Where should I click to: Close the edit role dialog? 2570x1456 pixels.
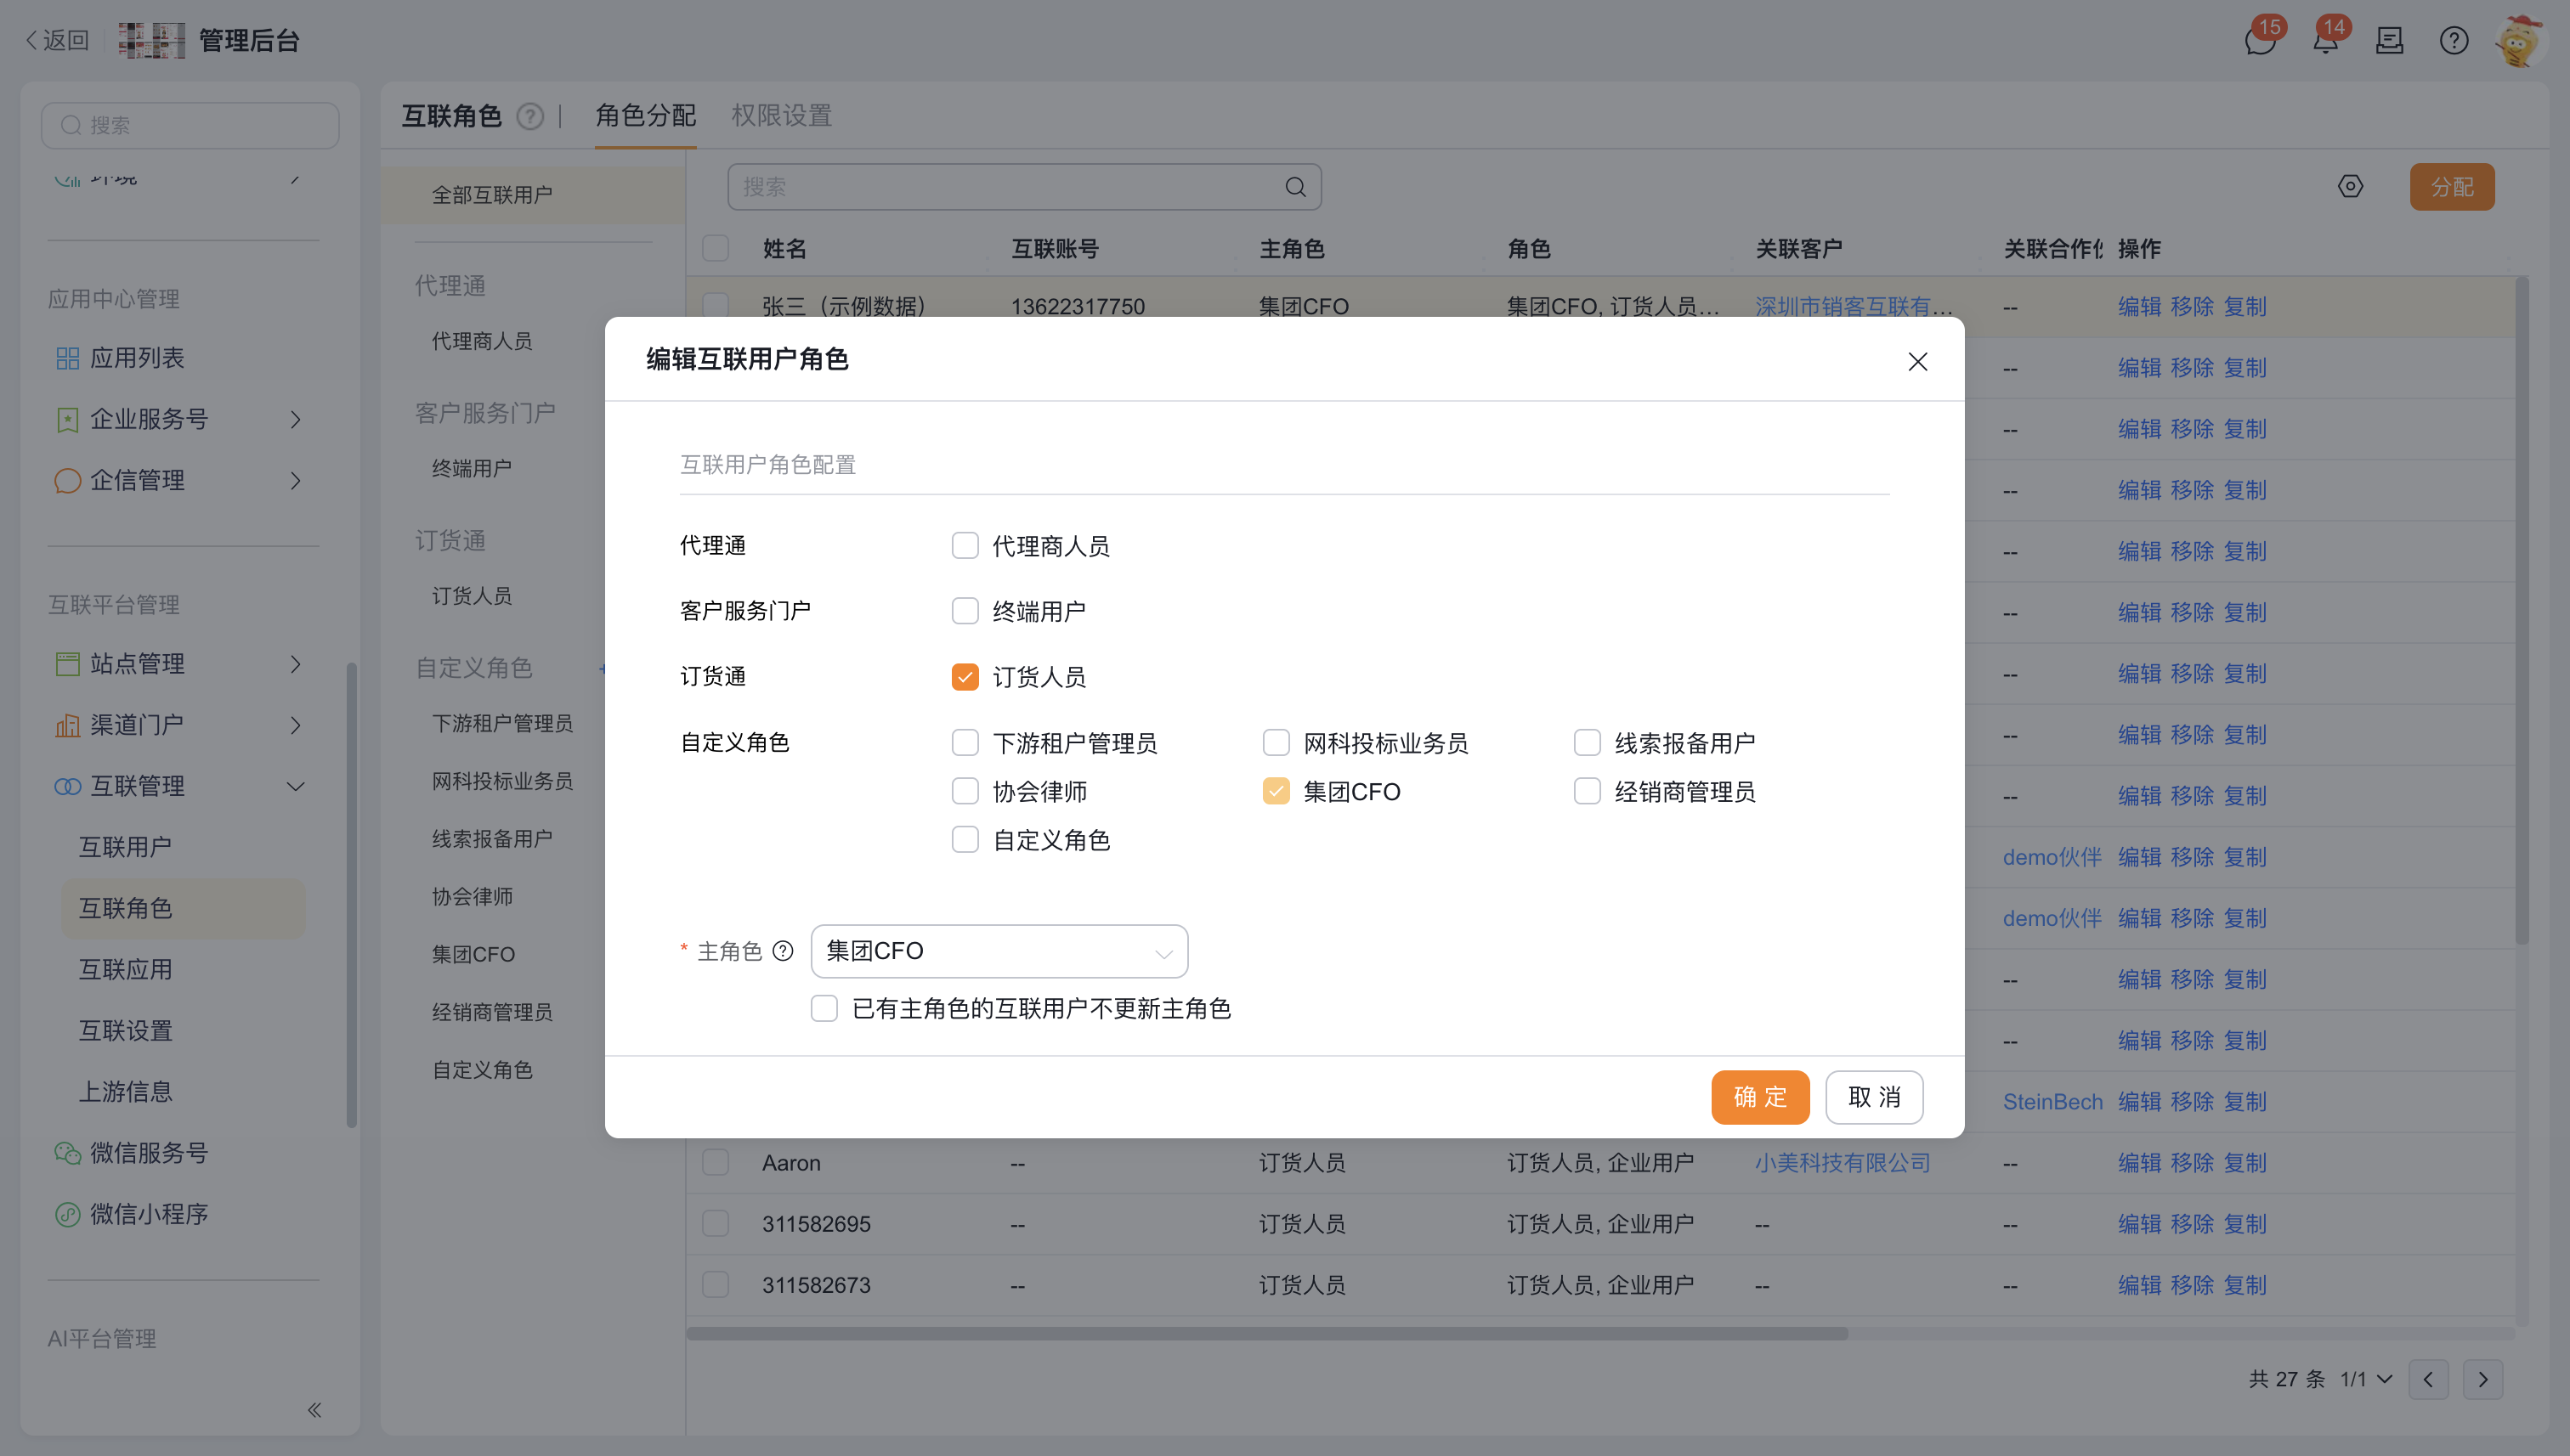(1916, 361)
